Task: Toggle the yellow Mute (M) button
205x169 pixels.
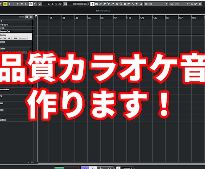Action: coord(5,4)
